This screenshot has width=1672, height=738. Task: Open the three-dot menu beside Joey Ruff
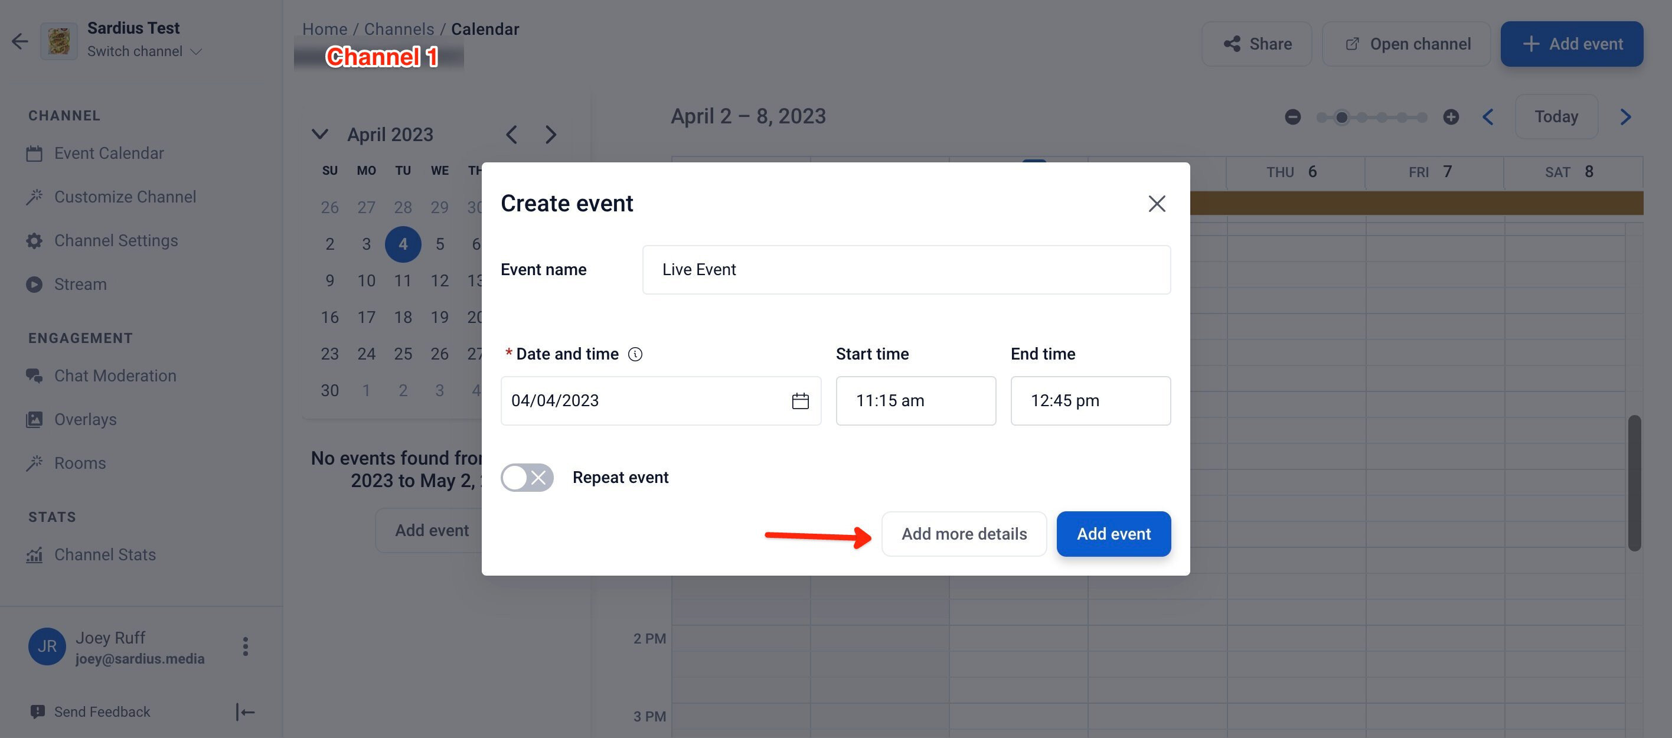tap(246, 646)
